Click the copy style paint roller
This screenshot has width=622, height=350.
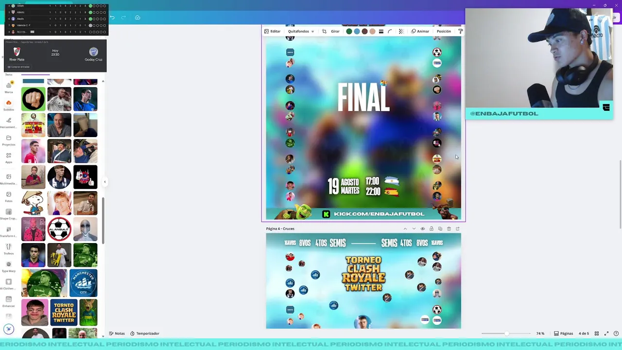(x=460, y=31)
